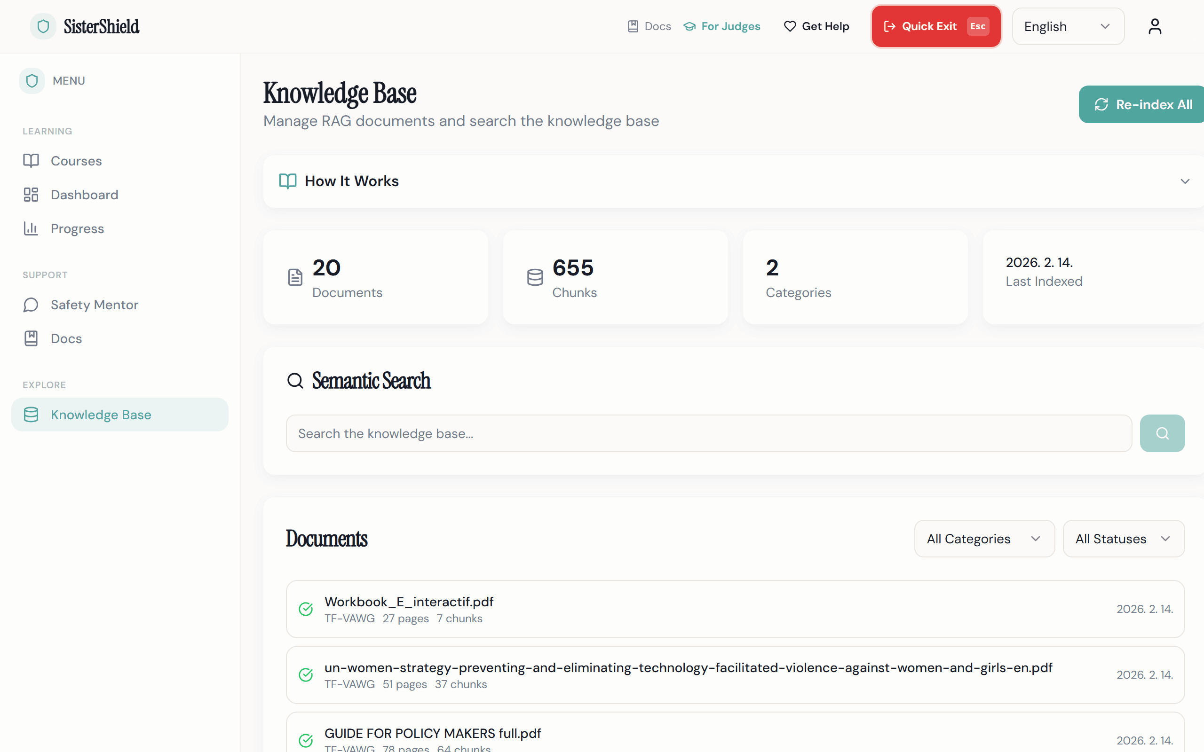Click the Courses book icon
Viewport: 1204px width, 752px height.
click(31, 161)
